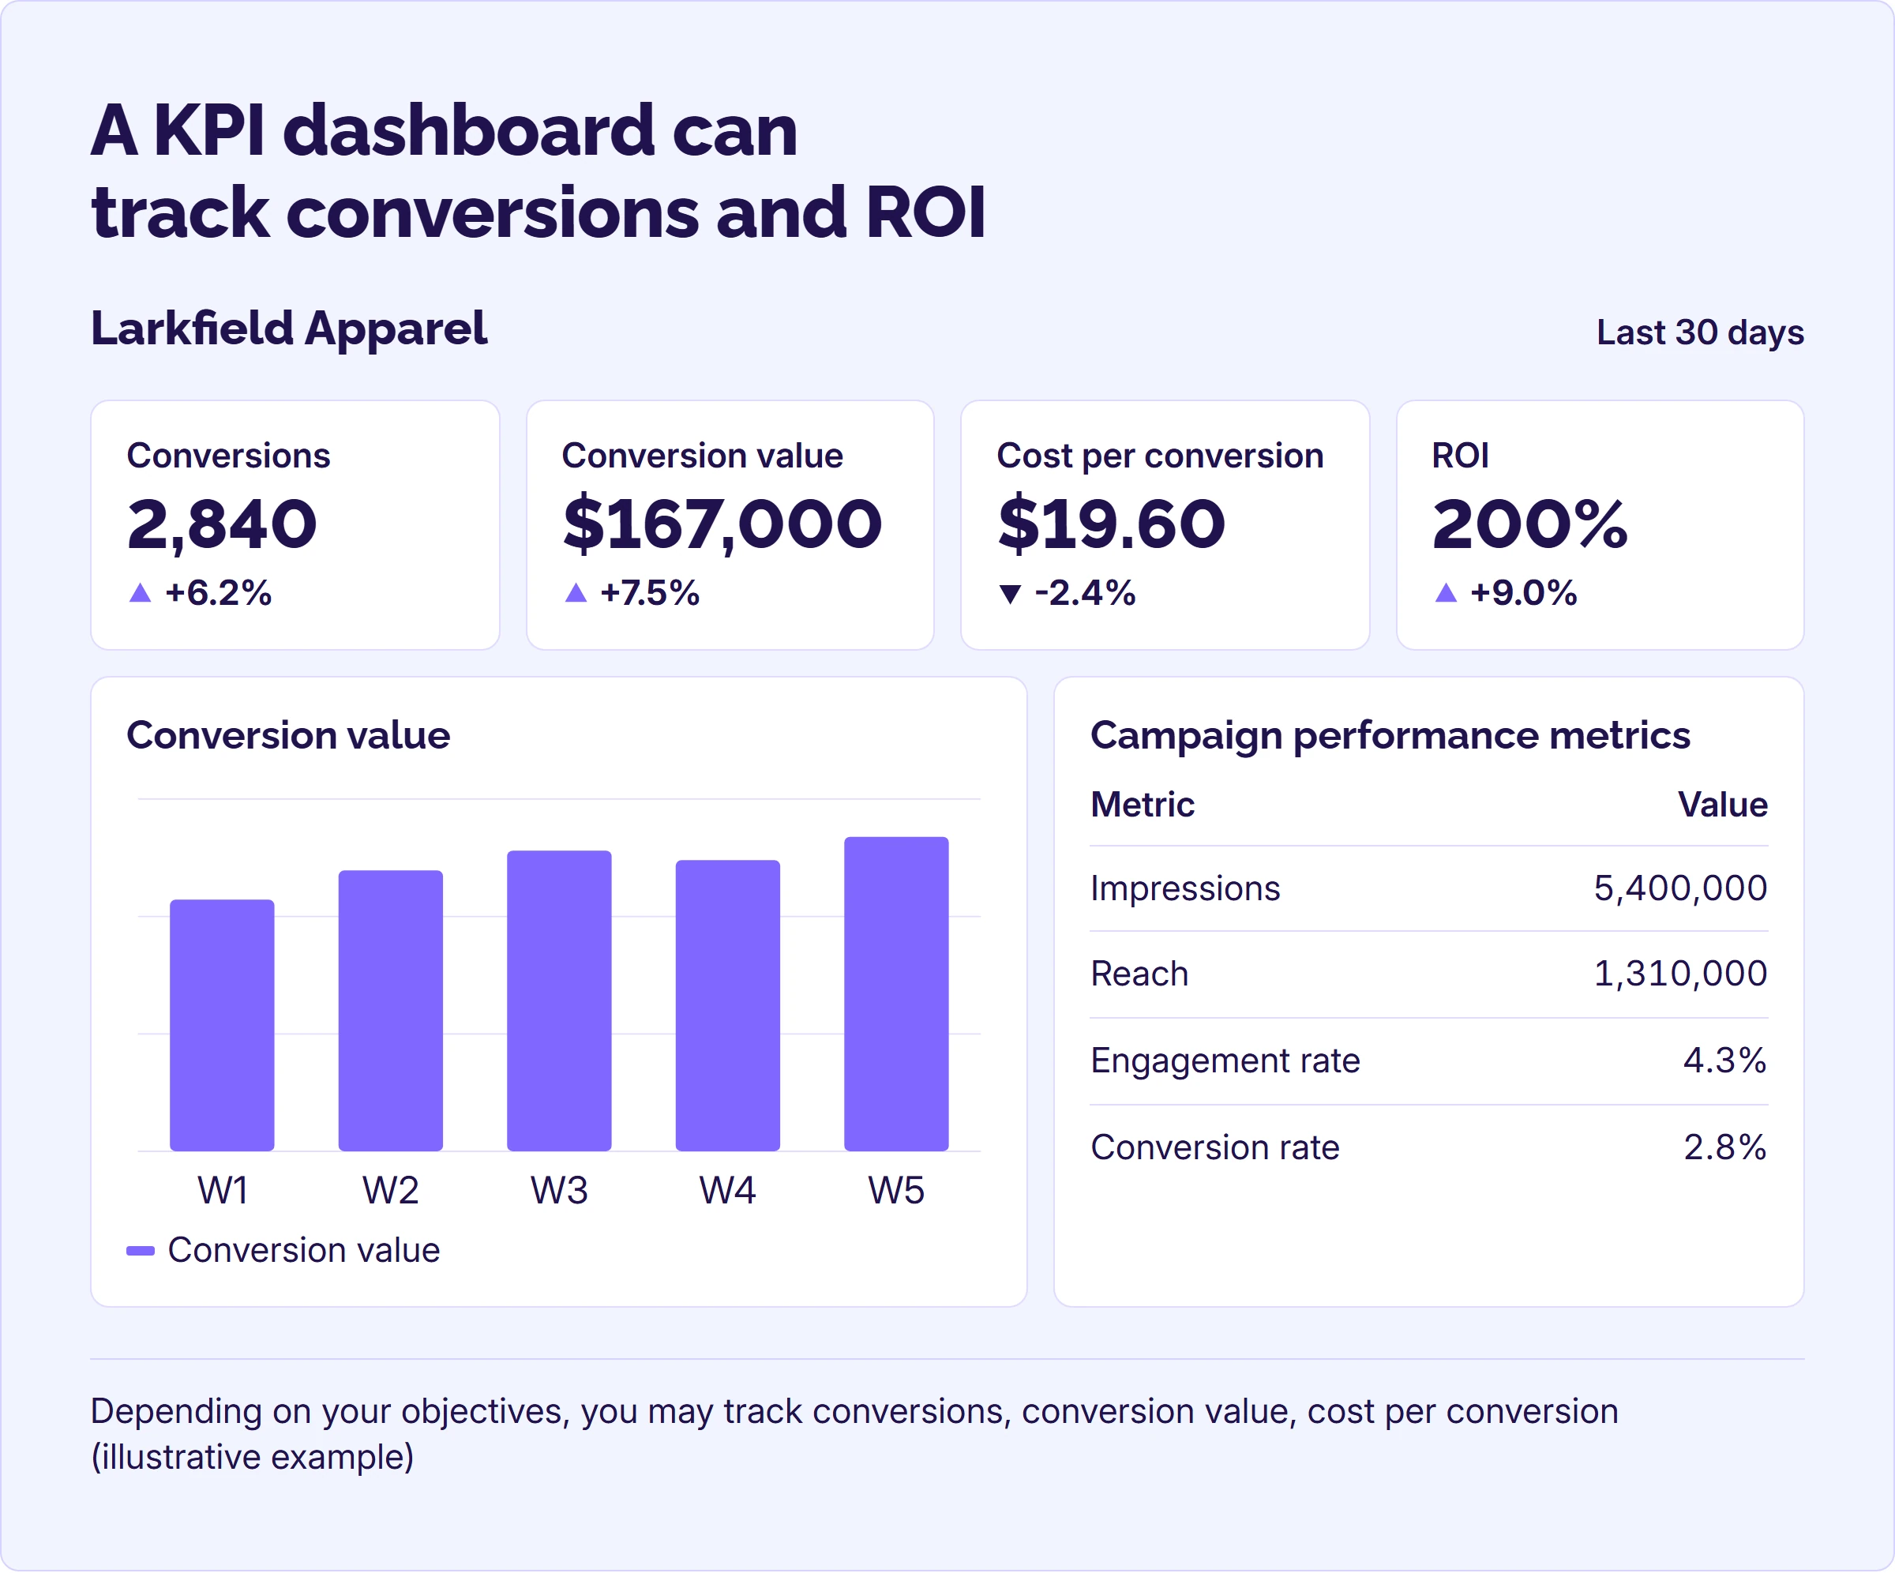Click the 'Reach' table row label
Viewport: 1895px width, 1573px height.
pos(1139,974)
